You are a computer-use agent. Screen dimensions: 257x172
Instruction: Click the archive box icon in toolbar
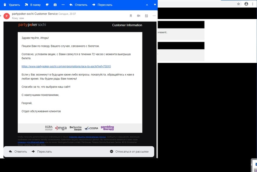point(55,5)
